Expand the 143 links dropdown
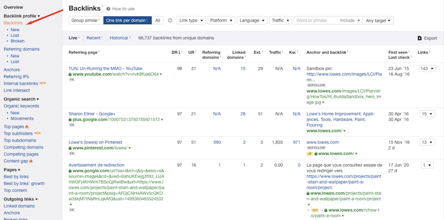The image size is (444, 220). coord(427,68)
